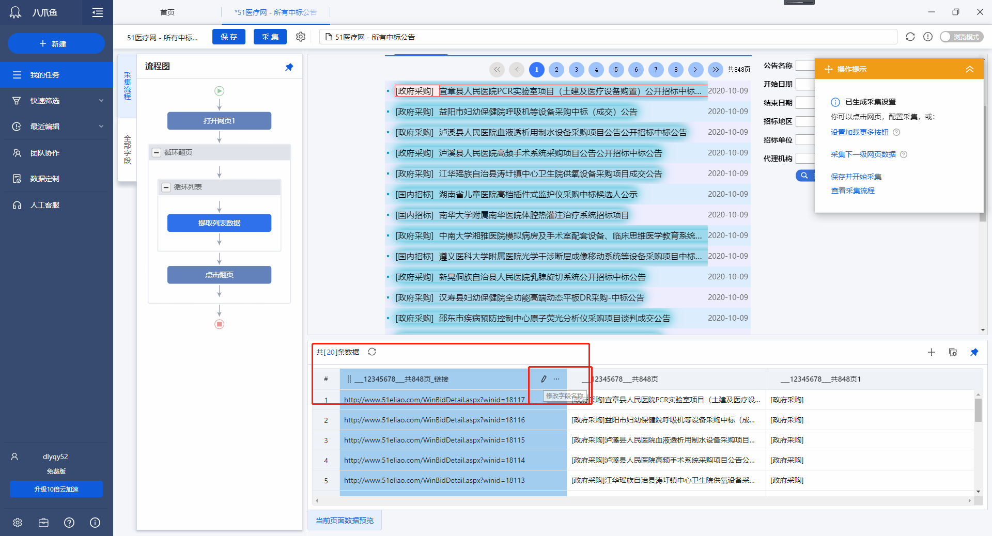This screenshot has width=992, height=536.
Task: Collapse the 操作提示 panel
Action: 970,69
